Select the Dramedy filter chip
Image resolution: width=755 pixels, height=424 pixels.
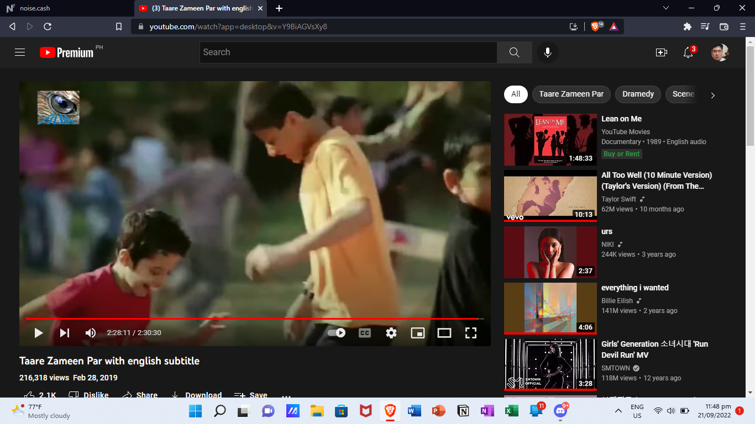click(638, 94)
